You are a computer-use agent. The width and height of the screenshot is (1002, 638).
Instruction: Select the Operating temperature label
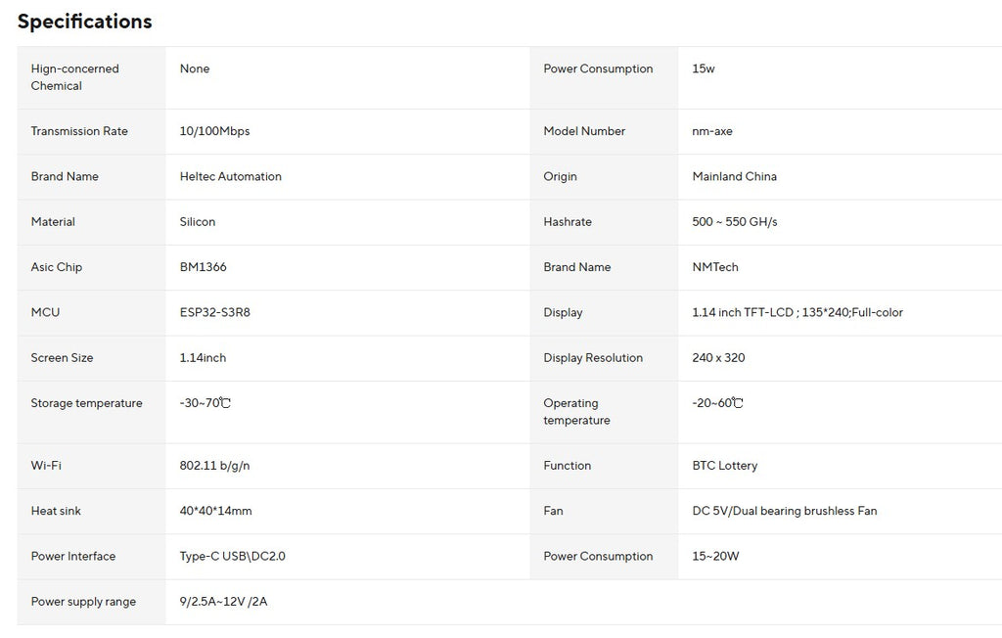[x=576, y=412]
